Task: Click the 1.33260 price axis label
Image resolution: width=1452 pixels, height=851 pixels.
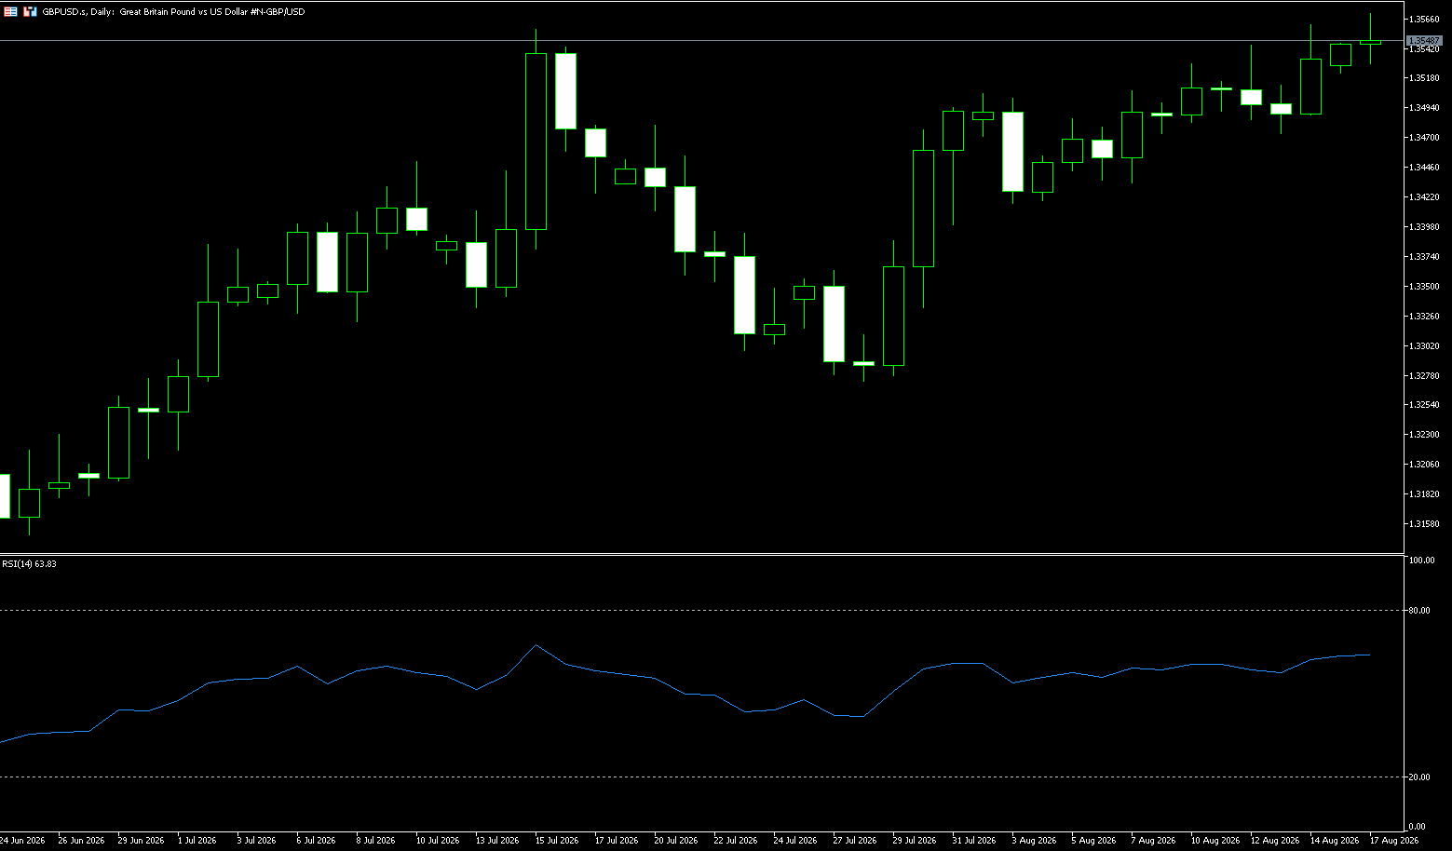Action: pyautogui.click(x=1425, y=317)
